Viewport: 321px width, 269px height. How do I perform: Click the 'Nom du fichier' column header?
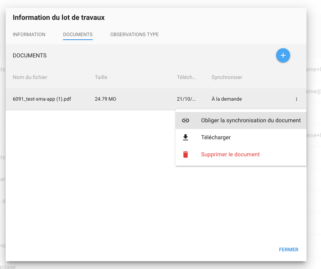30,77
